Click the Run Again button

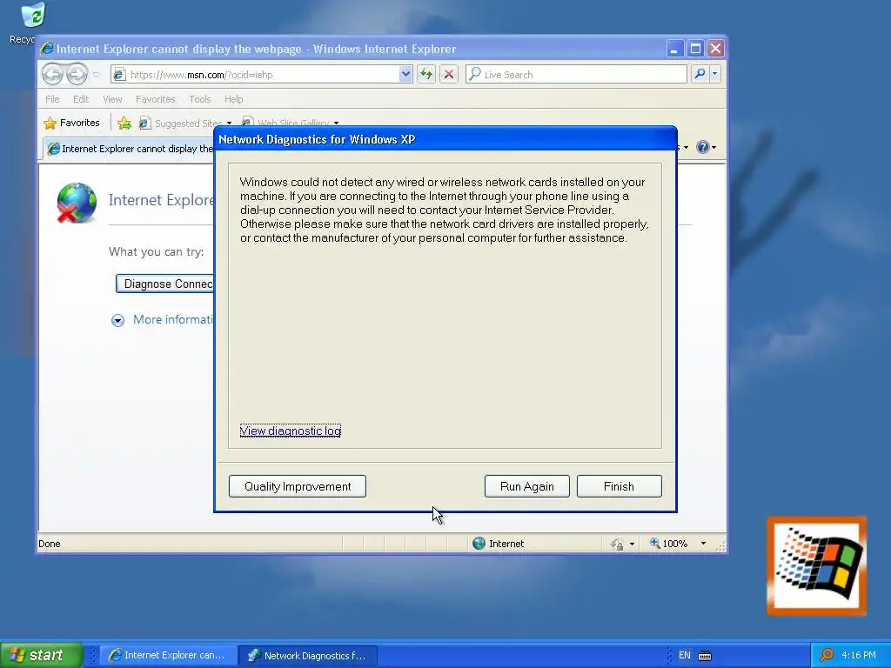526,486
